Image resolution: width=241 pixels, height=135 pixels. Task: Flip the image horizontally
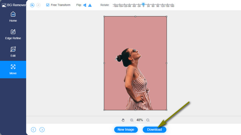click(x=85, y=5)
